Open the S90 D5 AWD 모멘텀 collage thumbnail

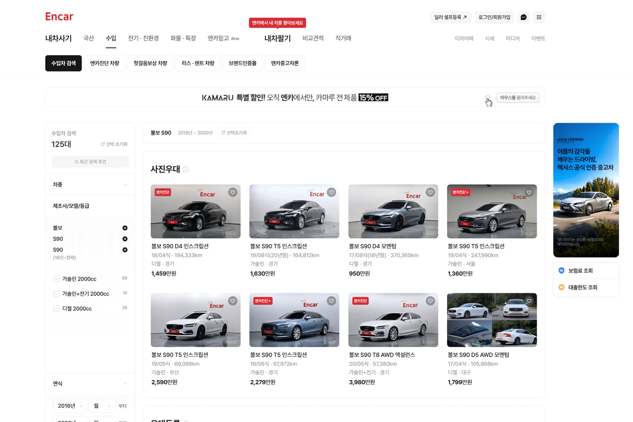[x=492, y=320]
